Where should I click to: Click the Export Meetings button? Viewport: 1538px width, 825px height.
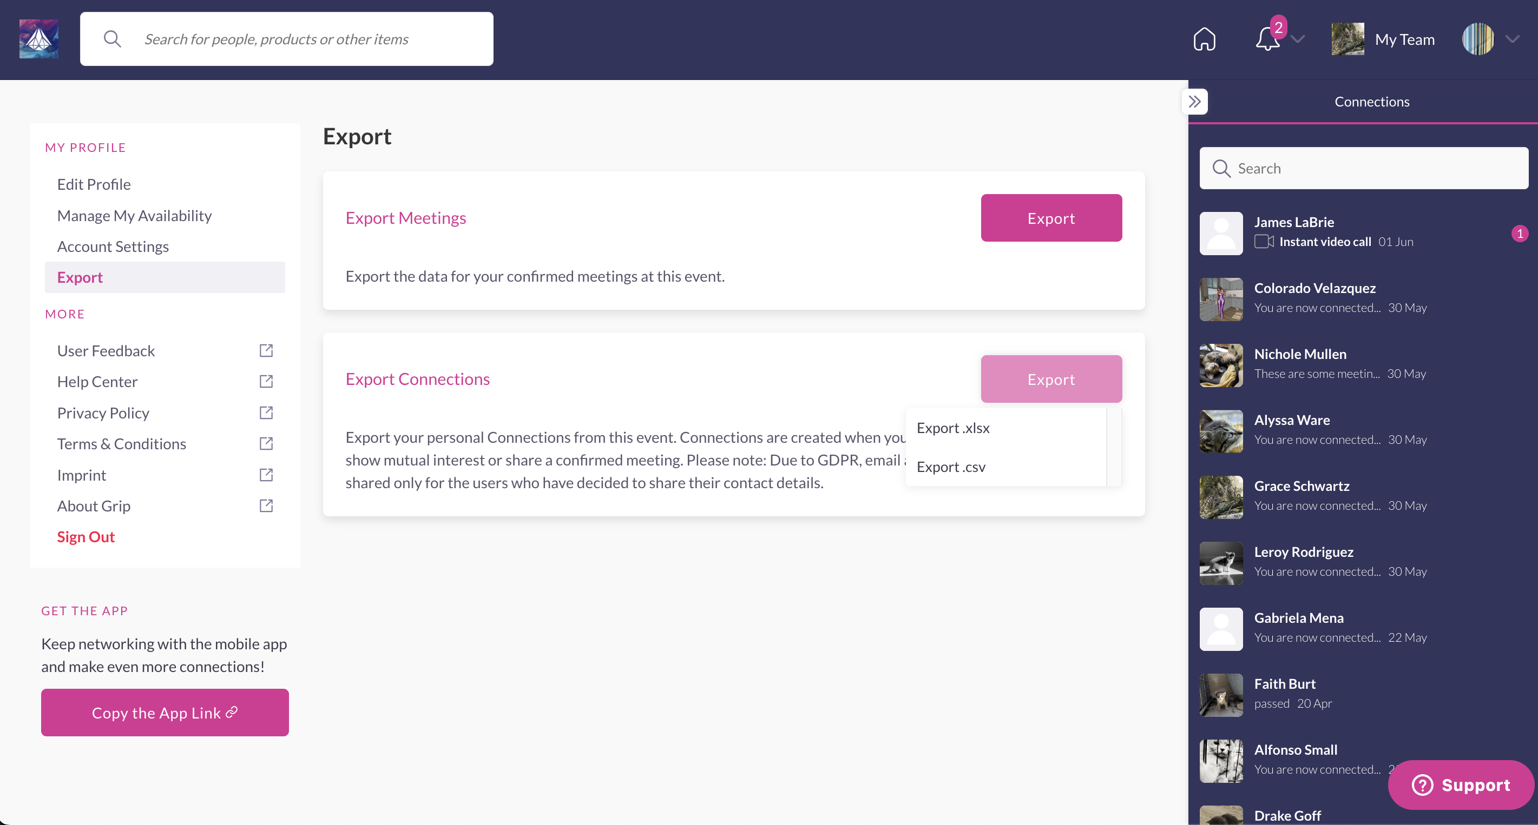[1052, 217]
